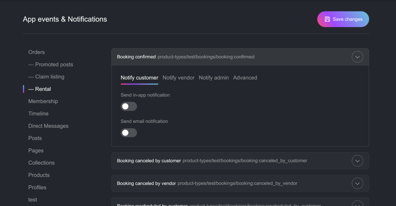Select the Notify customer tab

[x=139, y=78]
